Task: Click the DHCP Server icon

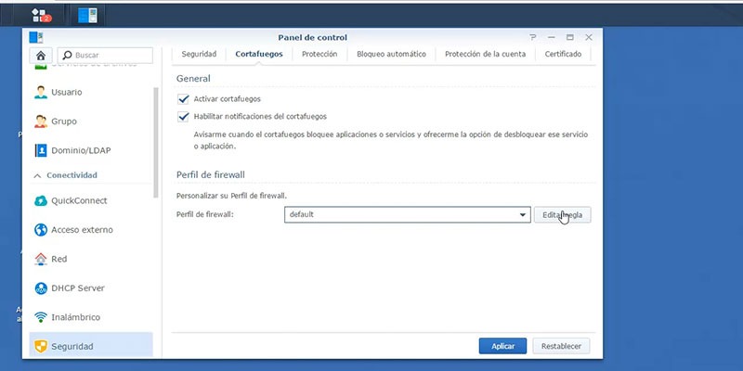Action: click(41, 288)
